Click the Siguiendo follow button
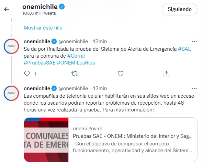The image size is (214, 166). click(179, 9)
